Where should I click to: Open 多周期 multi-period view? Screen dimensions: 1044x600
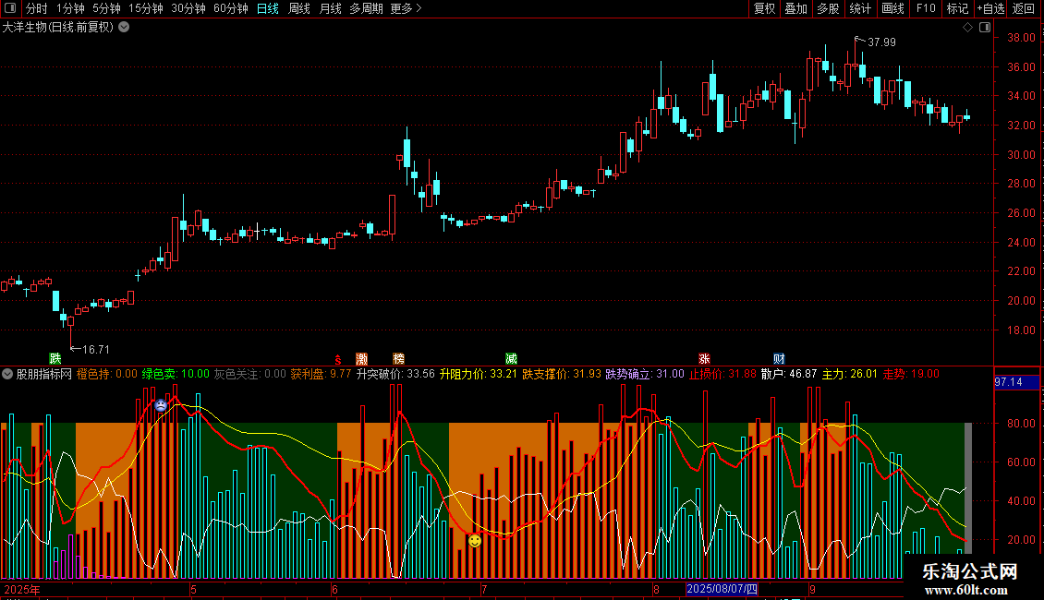coord(366,8)
